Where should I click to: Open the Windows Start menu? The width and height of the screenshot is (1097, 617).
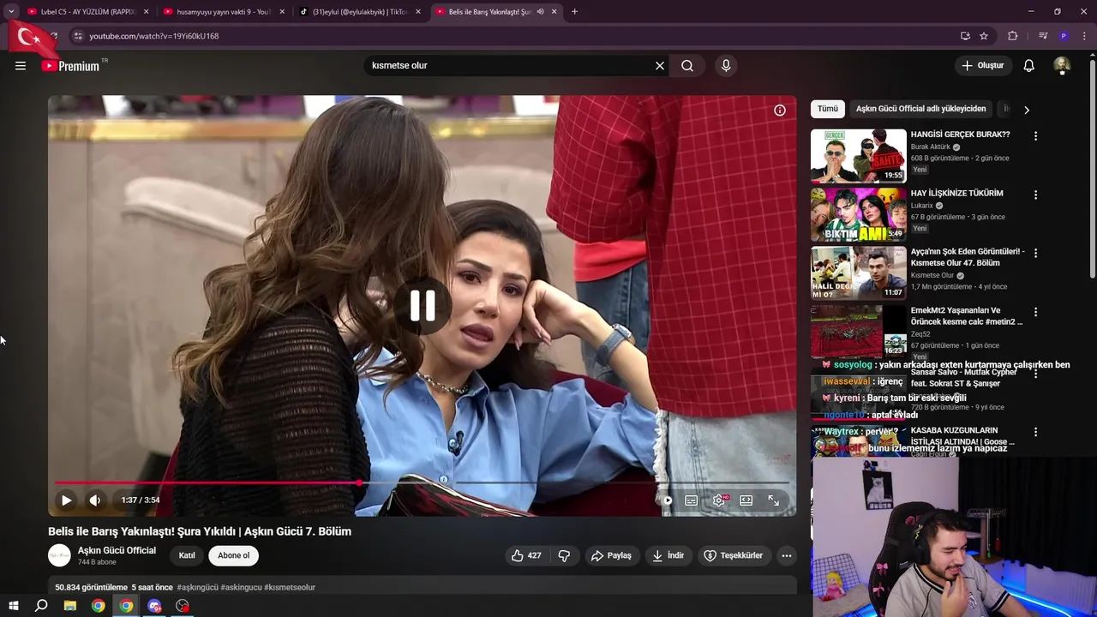[14, 606]
